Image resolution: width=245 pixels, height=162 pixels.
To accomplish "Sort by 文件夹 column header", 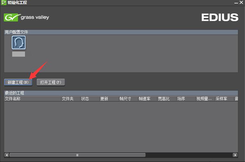I will coord(70,99).
